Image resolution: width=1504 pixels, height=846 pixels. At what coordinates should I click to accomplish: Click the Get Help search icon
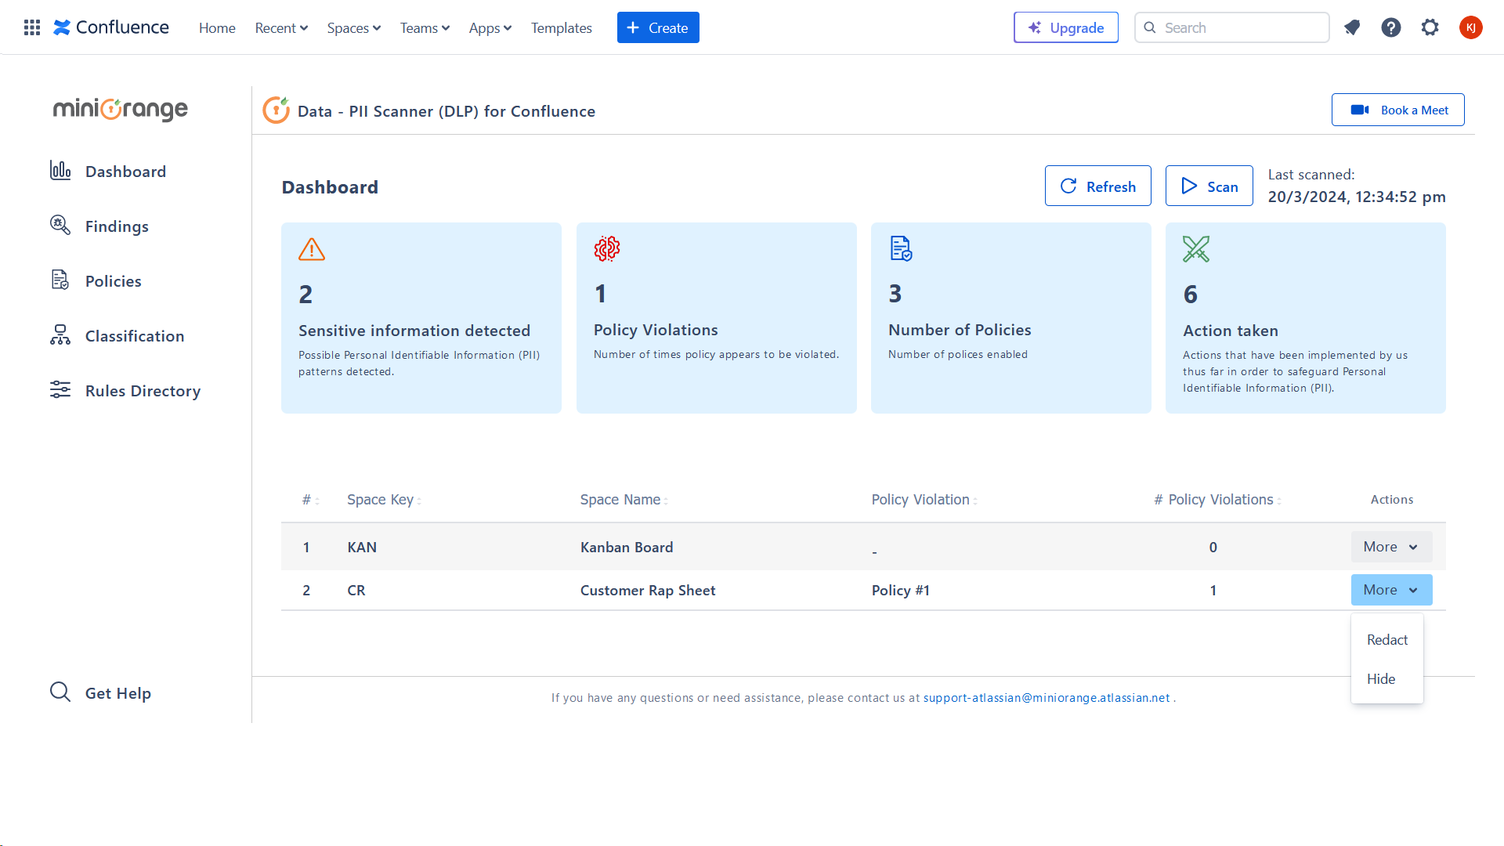[x=60, y=692]
